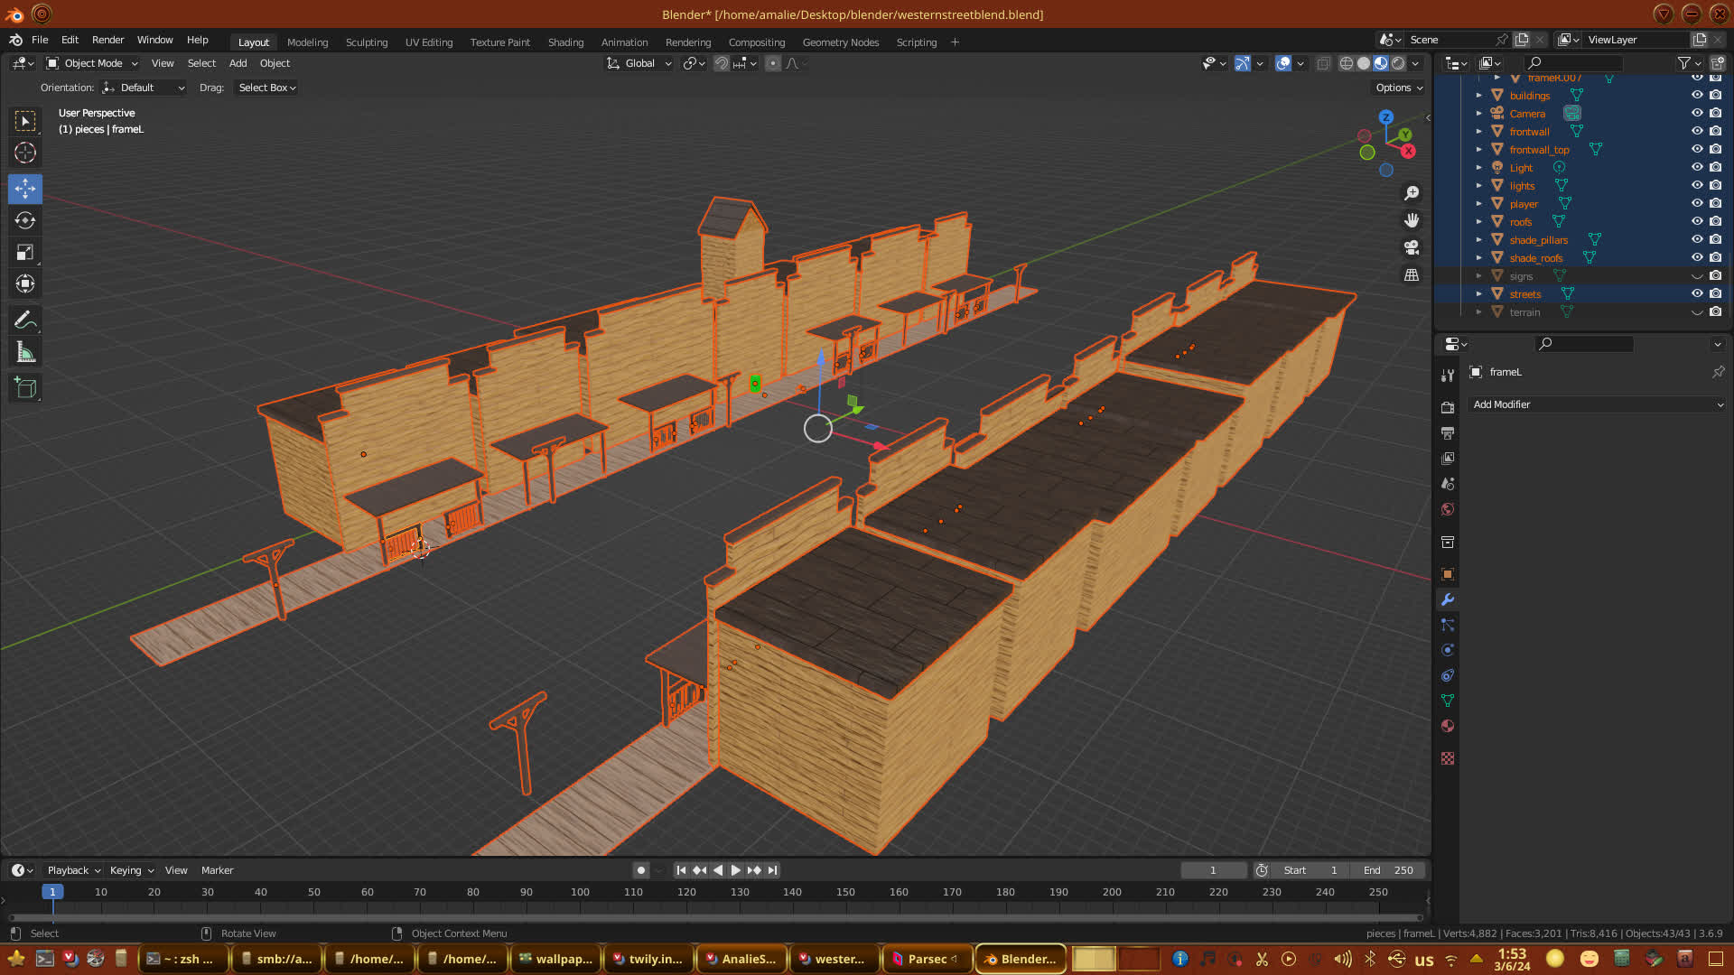Switch to orthographic grid view icon
This screenshot has height=975, width=1734.
1412,274
